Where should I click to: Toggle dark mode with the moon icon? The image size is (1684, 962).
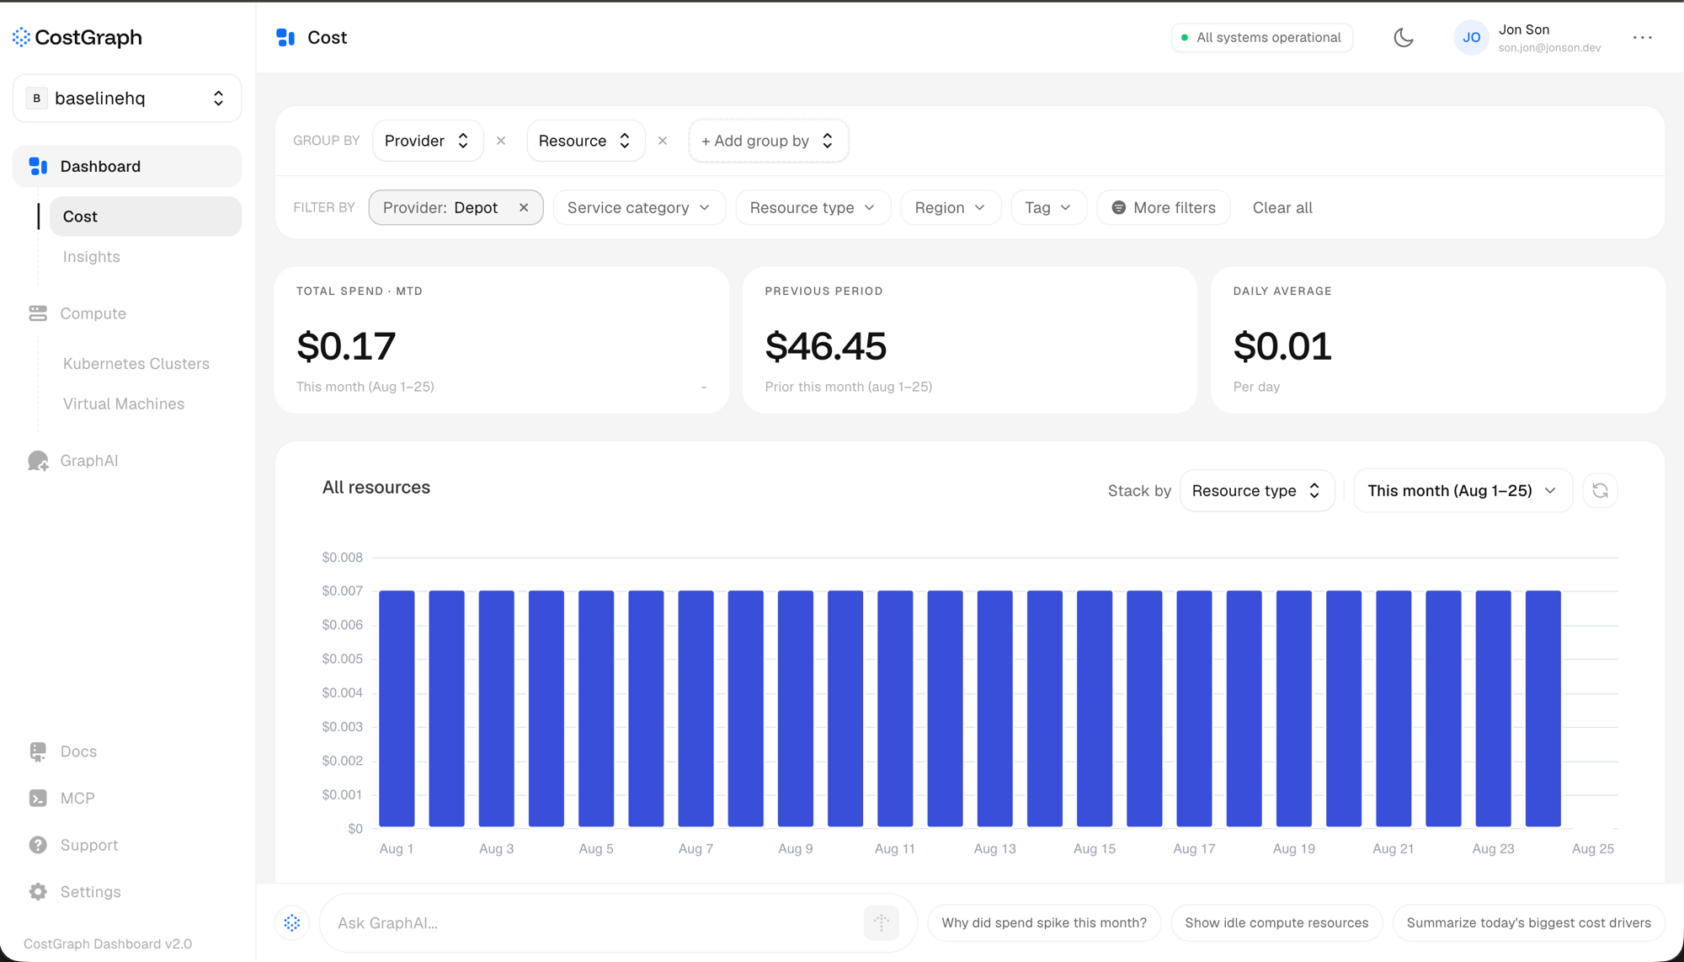1403,37
